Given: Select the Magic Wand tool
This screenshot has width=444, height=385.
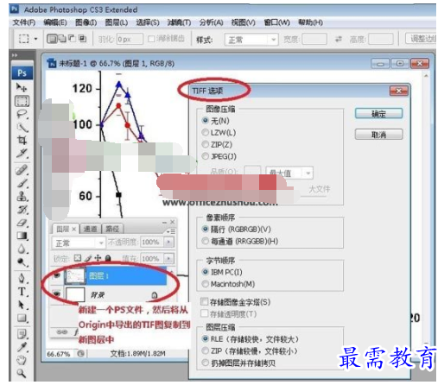Looking at the screenshot, I should point(22,127).
